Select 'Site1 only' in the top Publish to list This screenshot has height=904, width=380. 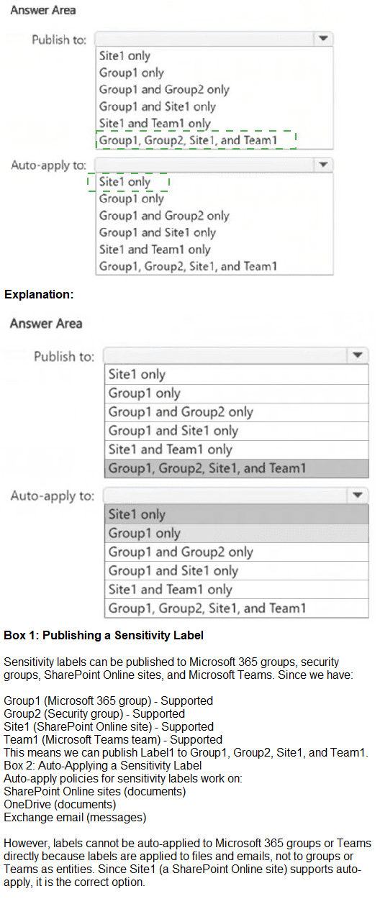coord(125,55)
